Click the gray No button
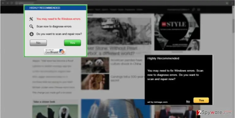This screenshot has height=118, width=235. click(x=38, y=43)
